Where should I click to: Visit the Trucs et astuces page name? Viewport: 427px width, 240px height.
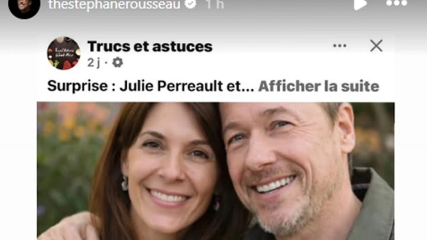[x=150, y=46]
